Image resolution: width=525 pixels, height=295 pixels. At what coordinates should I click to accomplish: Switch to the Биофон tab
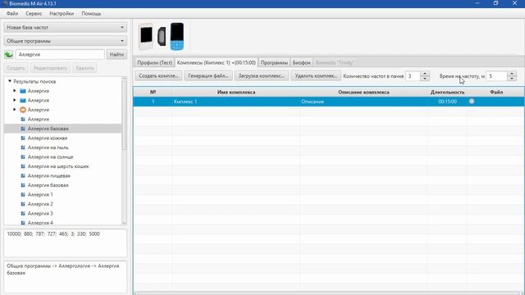coord(301,62)
